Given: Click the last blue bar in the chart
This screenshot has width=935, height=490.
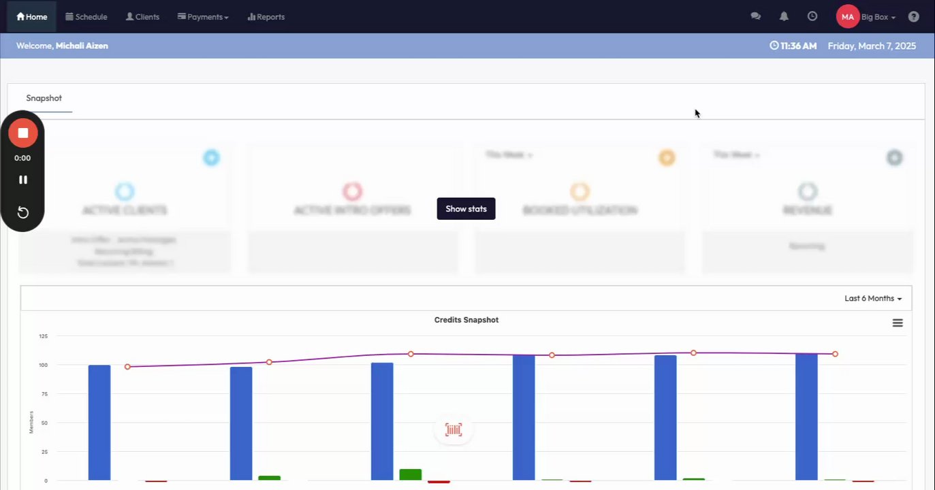Looking at the screenshot, I should [x=806, y=417].
